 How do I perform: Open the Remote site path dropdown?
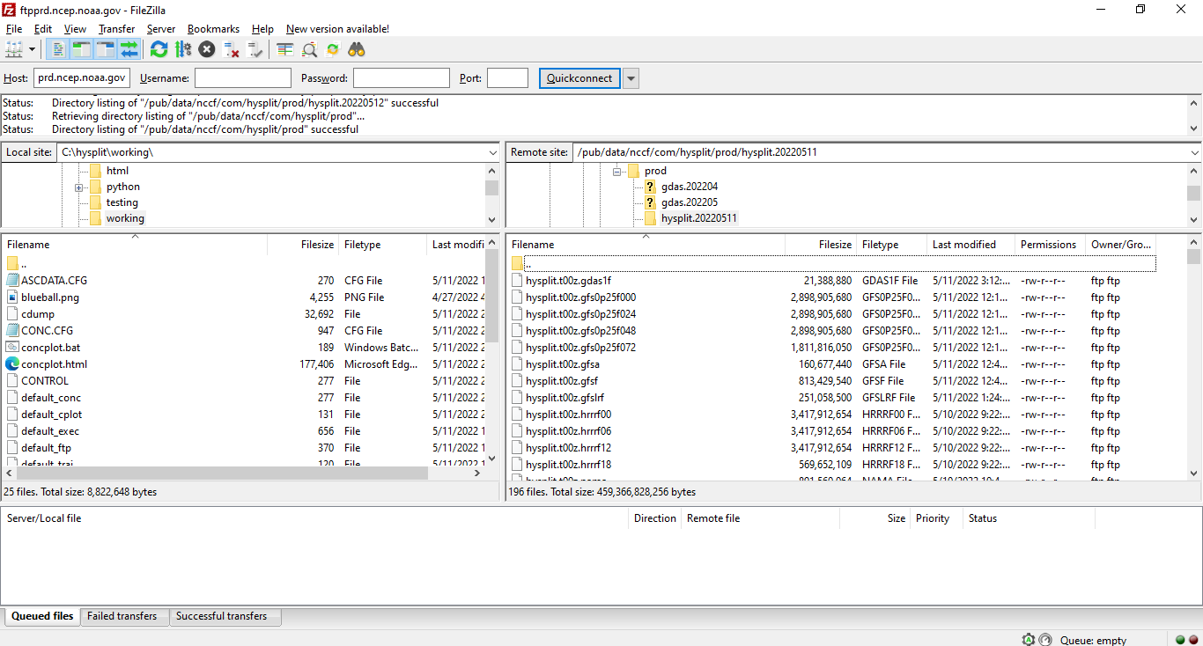point(1193,152)
